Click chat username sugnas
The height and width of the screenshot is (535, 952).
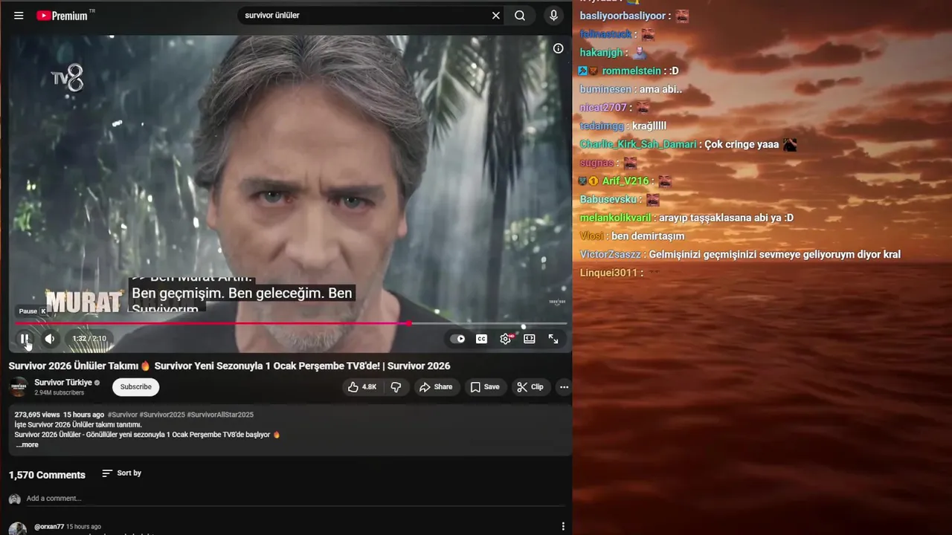[596, 163]
